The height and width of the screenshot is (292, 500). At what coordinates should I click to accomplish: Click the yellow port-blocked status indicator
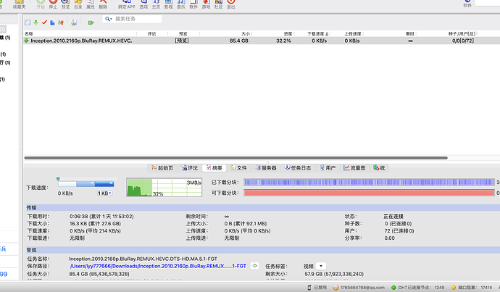point(453,288)
